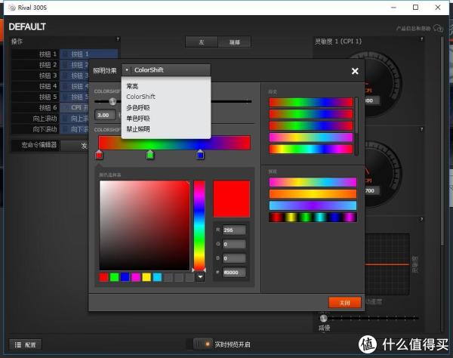
Task: Pick 单色呼吸 from the effect menu
Action: (138, 118)
